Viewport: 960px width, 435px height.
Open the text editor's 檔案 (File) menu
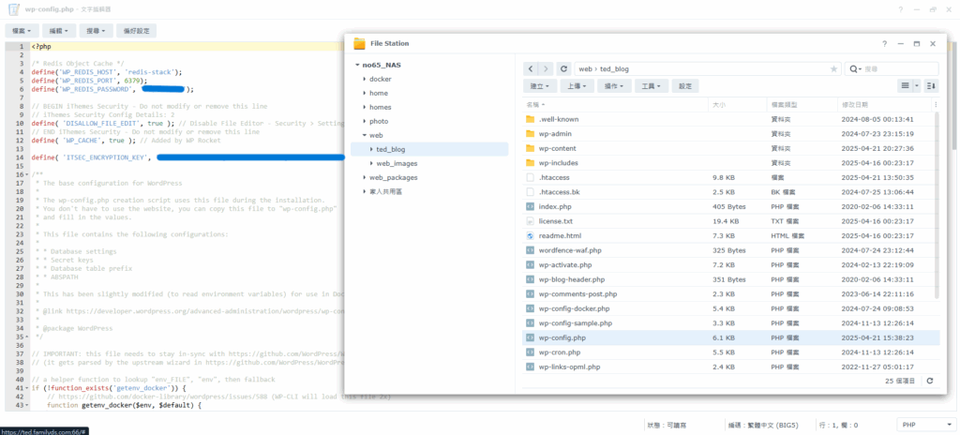(x=22, y=30)
